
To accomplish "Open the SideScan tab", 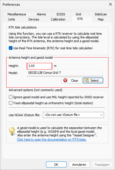I will click(101, 14).
